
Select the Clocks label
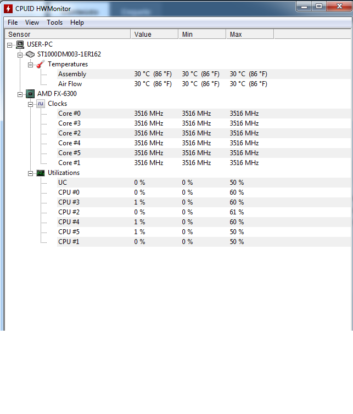[x=58, y=104]
